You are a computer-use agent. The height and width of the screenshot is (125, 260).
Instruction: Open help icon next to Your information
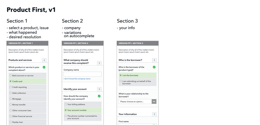[x=154, y=114]
